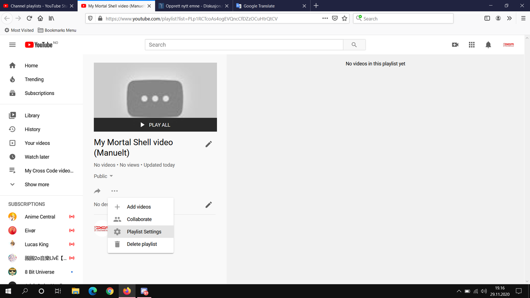Show hidden system tray icons
Viewport: 530px width, 298px height.
(x=459, y=291)
